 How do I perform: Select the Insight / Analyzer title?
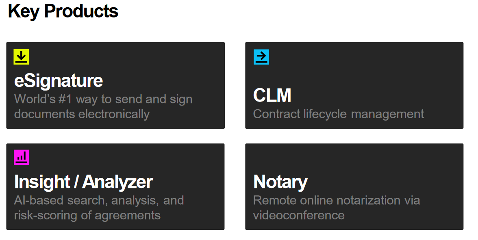84,182
